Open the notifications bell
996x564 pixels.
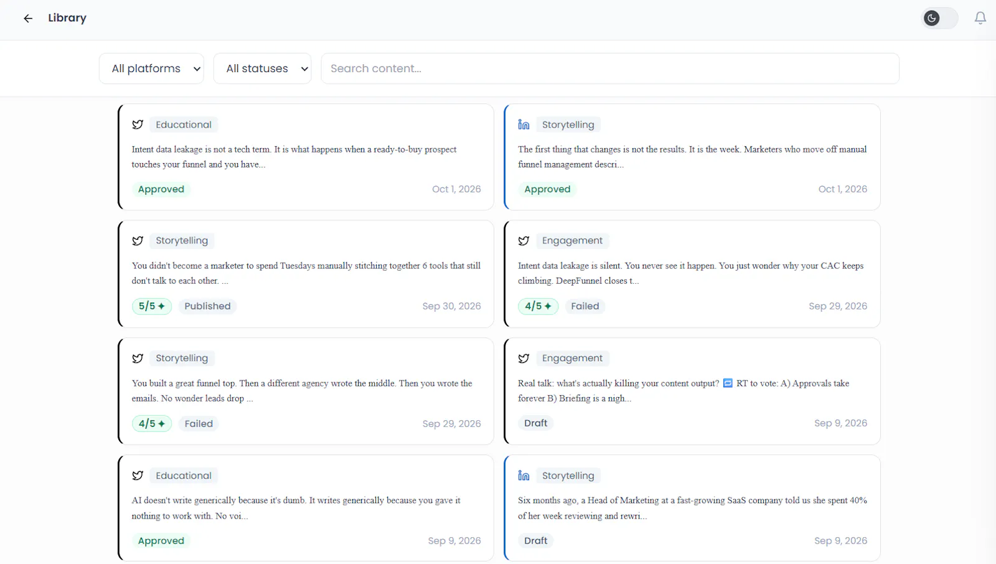coord(980,18)
